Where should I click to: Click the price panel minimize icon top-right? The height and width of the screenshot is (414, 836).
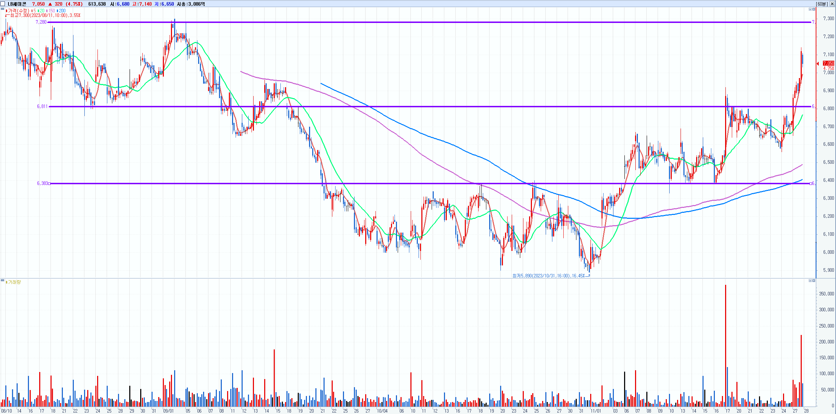(810, 9)
